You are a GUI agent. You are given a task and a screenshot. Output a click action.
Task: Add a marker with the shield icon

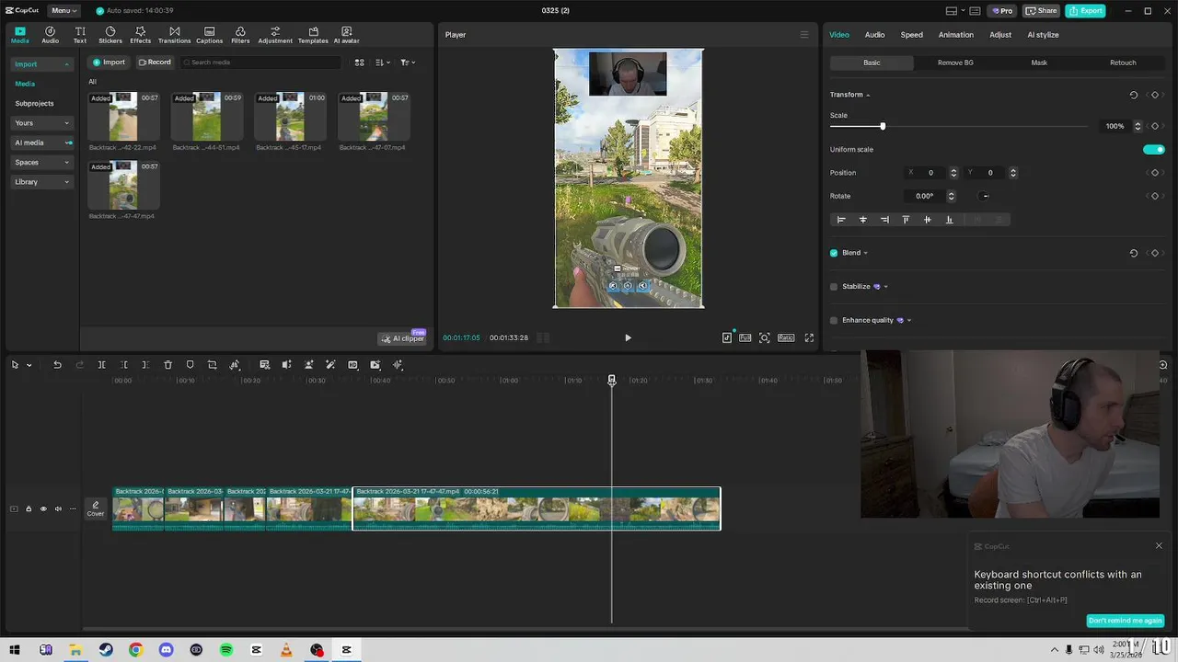190,365
